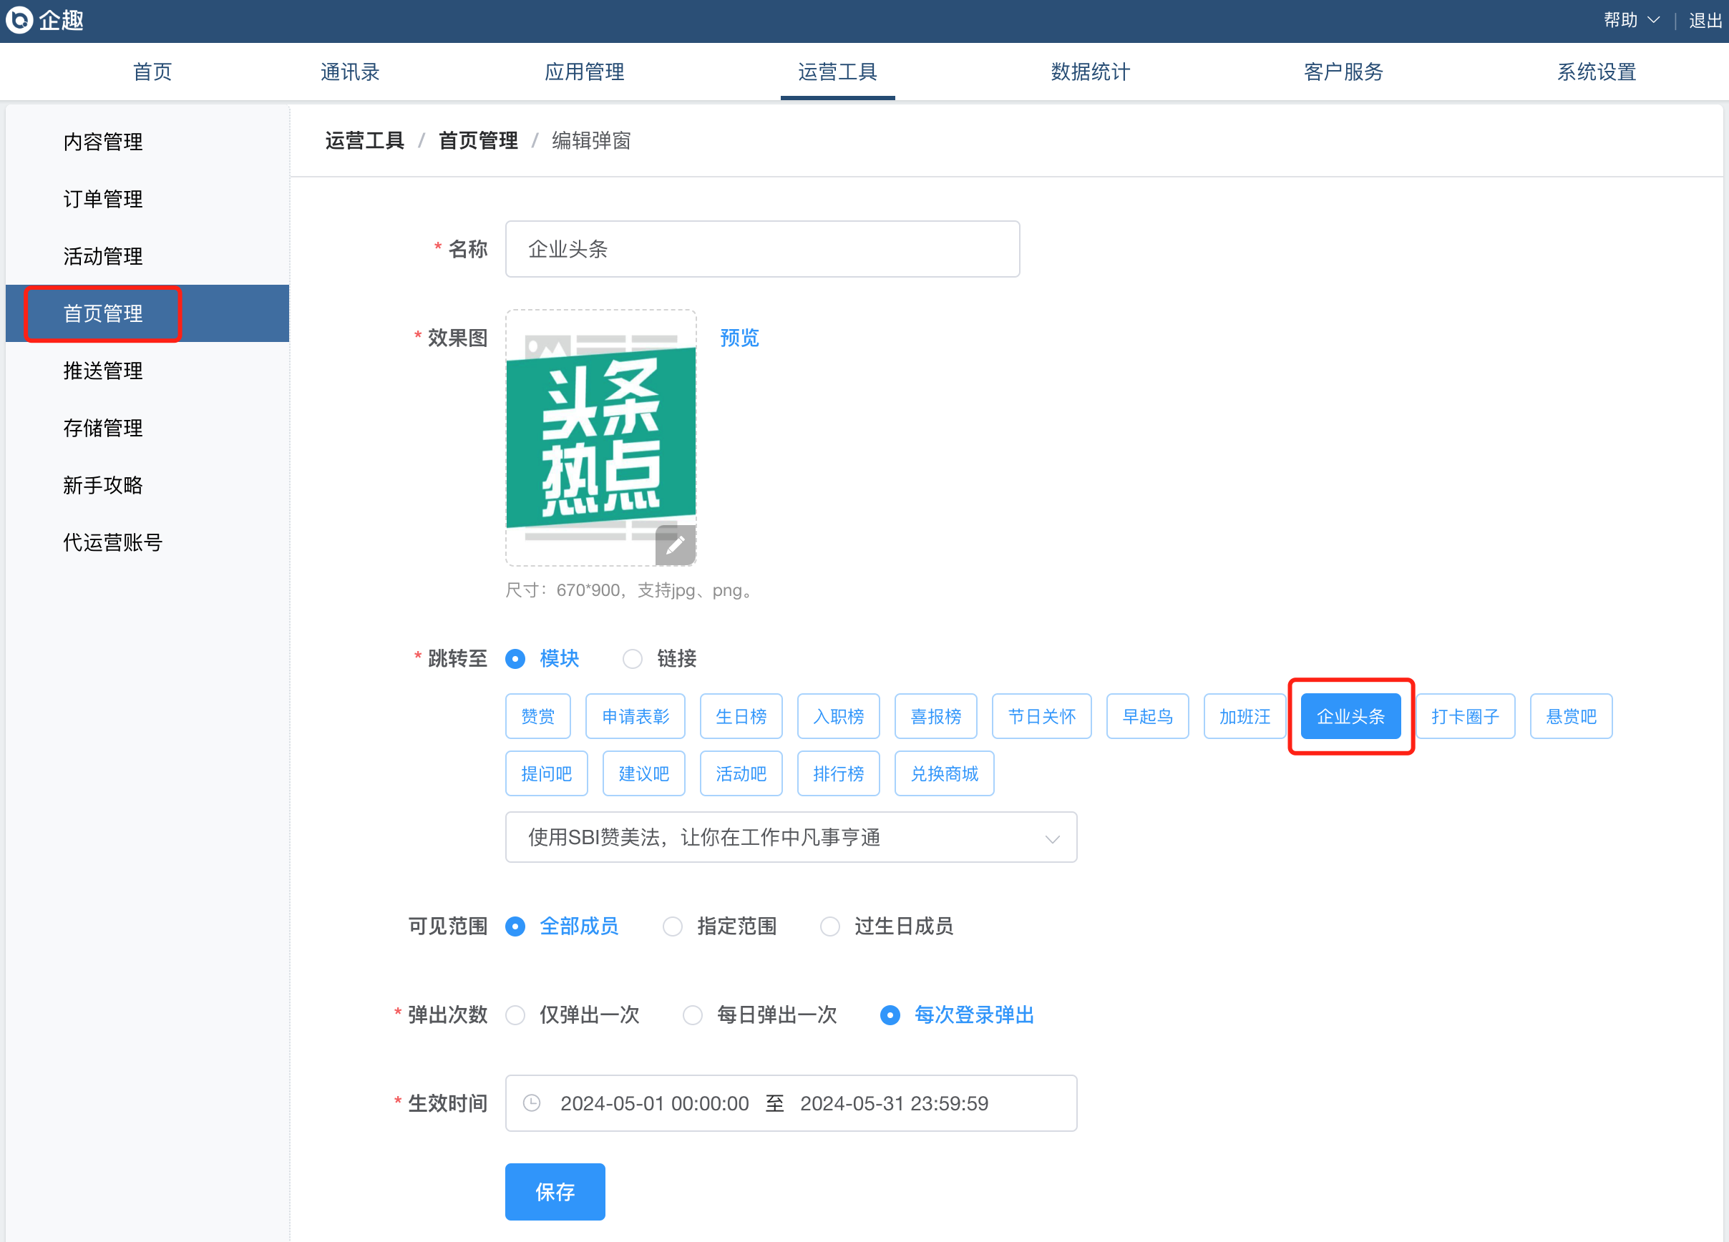Click the 头条热点 effect image thumbnail
The image size is (1729, 1242).
click(x=600, y=436)
